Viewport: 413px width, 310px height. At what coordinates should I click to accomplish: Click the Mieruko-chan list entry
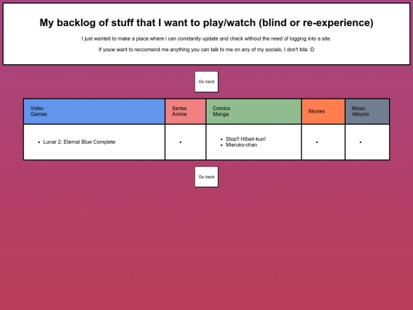coord(241,145)
